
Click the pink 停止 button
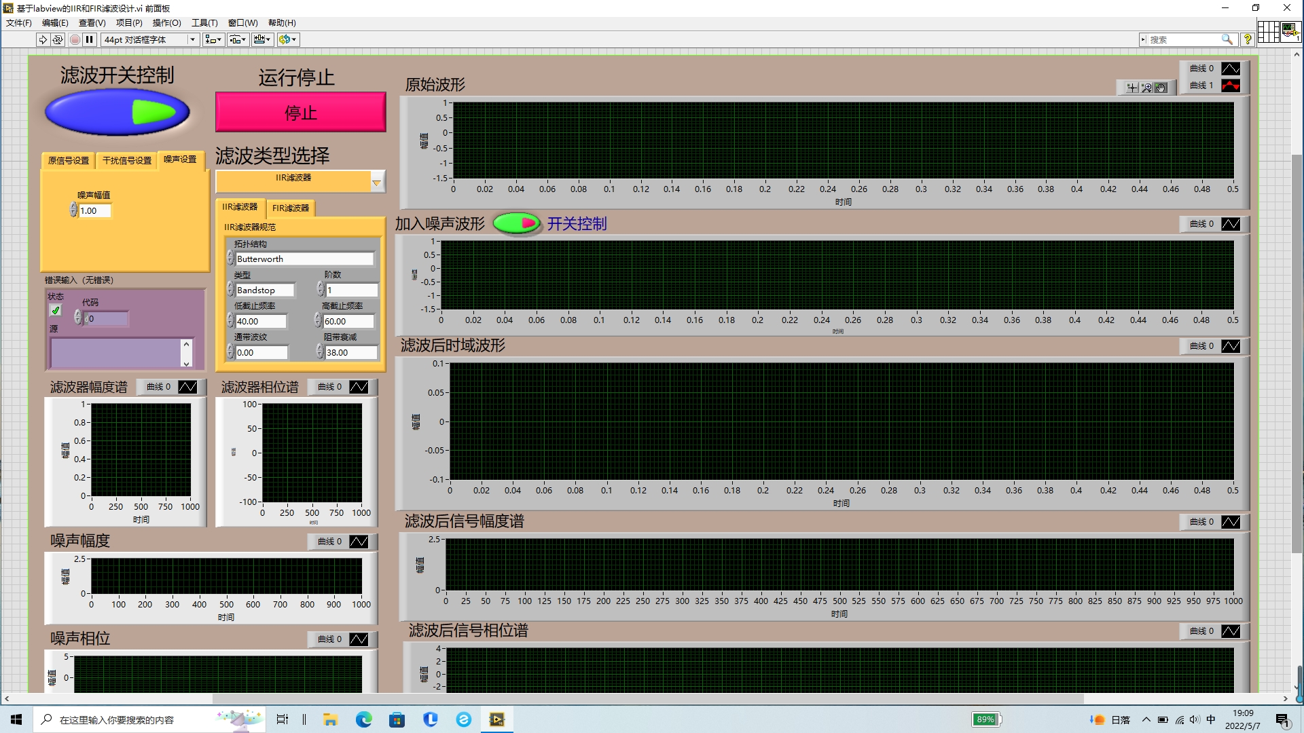pos(300,113)
